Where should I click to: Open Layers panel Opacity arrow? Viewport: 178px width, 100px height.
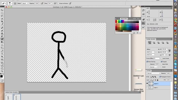point(170,73)
